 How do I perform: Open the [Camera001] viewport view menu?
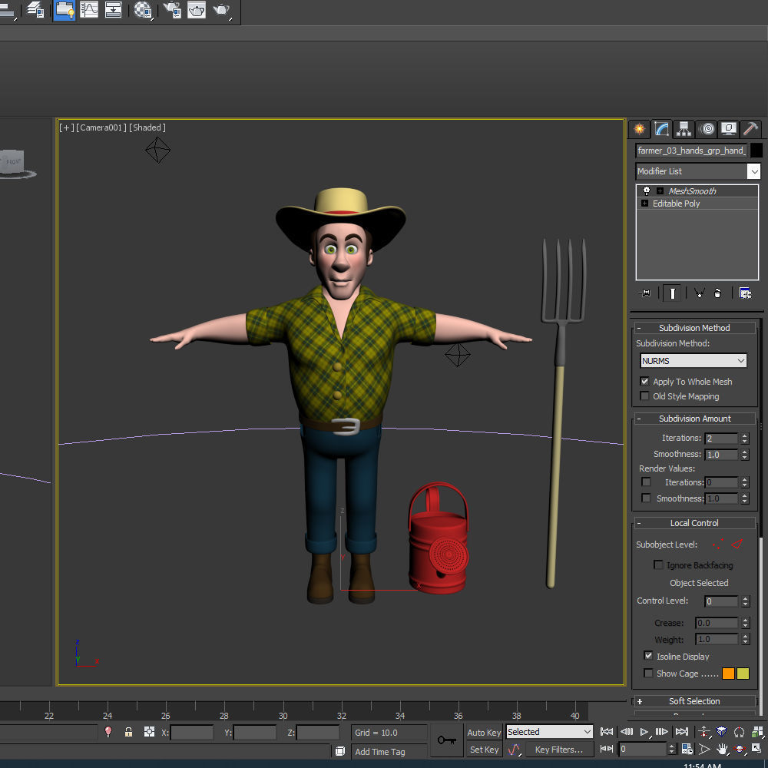101,127
